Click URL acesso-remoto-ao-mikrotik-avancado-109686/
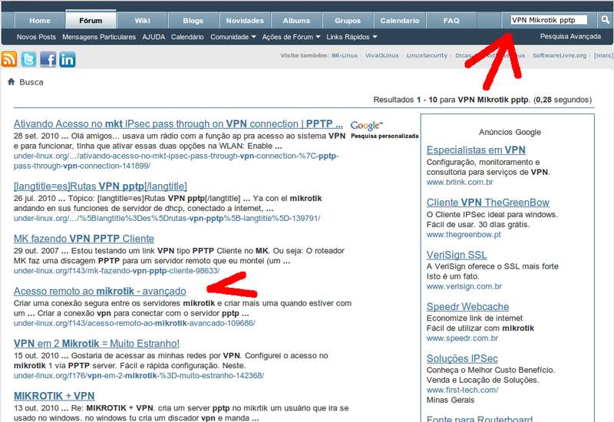This screenshot has width=614, height=422. pos(134,323)
